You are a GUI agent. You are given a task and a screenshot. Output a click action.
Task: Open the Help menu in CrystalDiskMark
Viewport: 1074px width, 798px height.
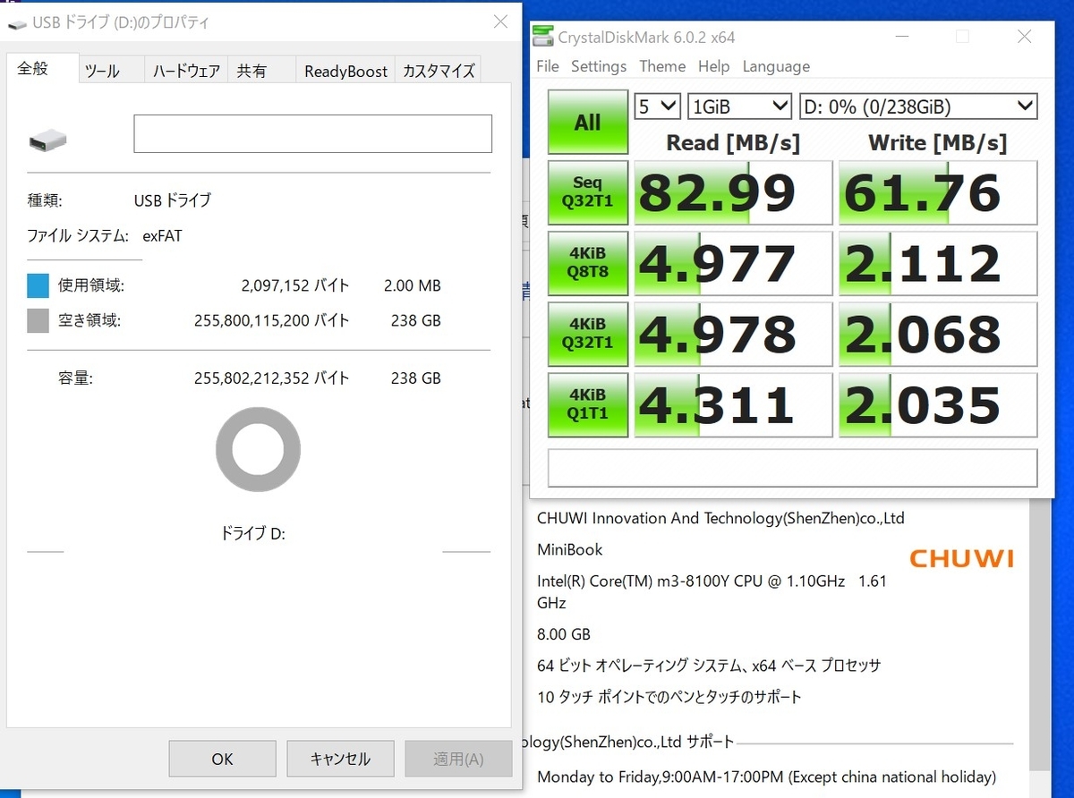(x=713, y=66)
